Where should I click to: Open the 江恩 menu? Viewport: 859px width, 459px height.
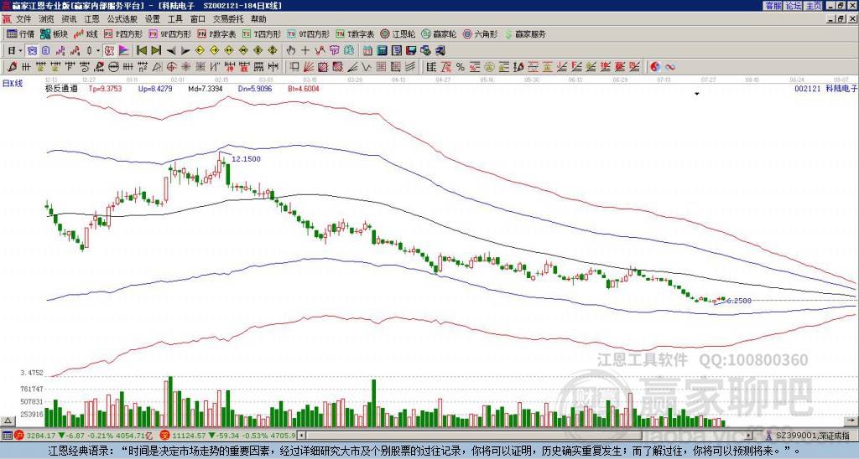point(91,19)
